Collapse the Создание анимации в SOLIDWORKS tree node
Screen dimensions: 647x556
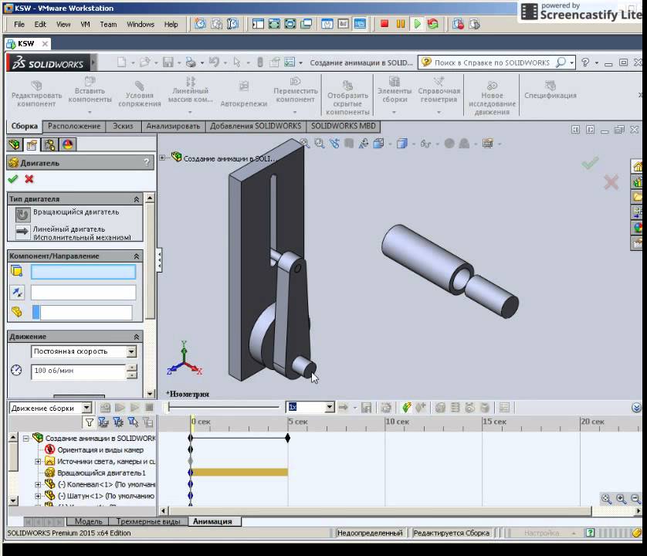point(26,439)
